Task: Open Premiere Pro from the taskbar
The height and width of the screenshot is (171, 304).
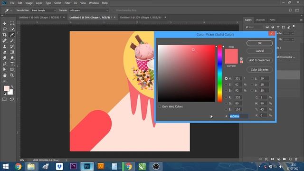Action: point(73,166)
